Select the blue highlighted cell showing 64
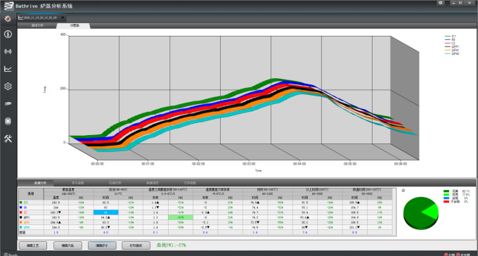Image resolution: width=478 pixels, height=256 pixels. (x=105, y=212)
